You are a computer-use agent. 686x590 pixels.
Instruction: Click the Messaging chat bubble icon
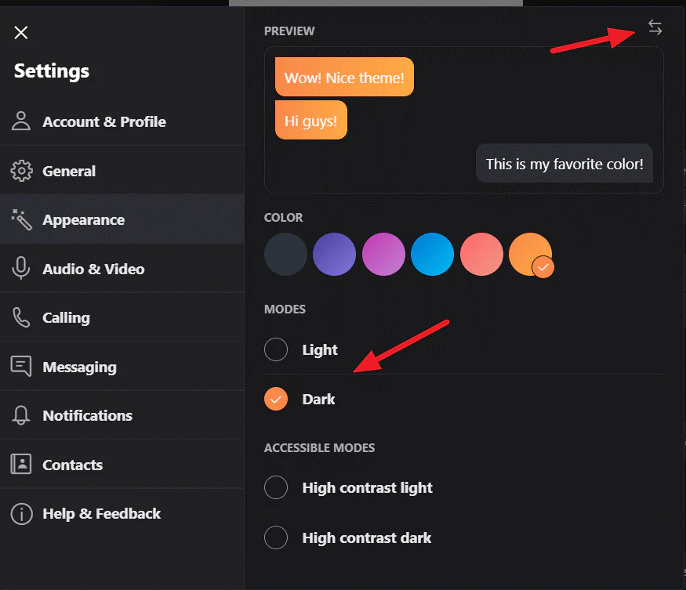point(20,366)
